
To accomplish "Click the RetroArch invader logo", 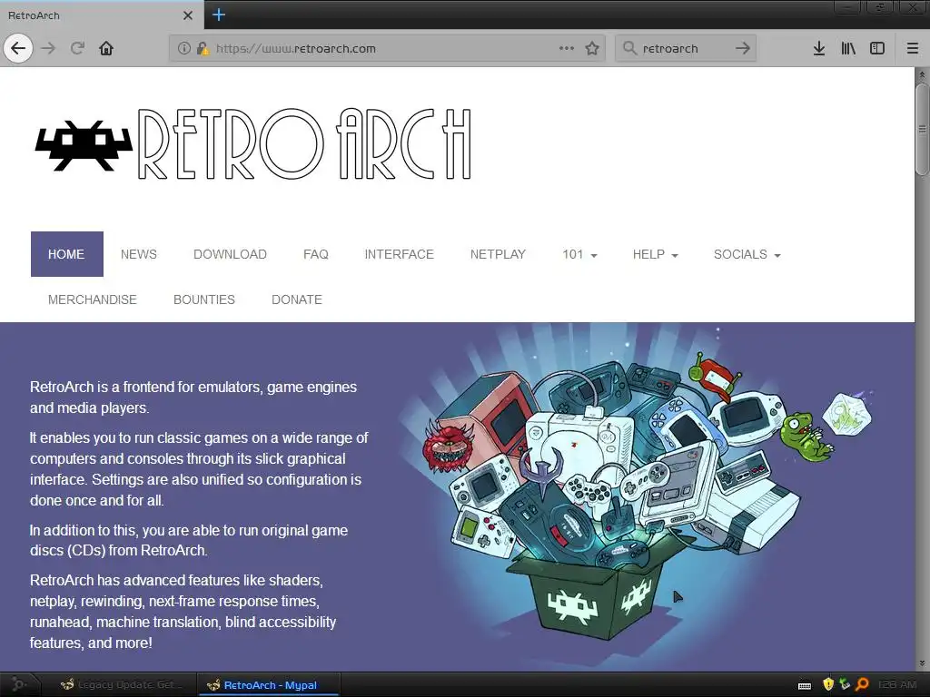I will [x=84, y=145].
